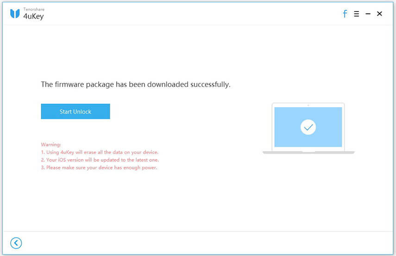Image resolution: width=396 pixels, height=256 pixels.
Task: Click the 4uKey product name text
Action: [x=34, y=16]
